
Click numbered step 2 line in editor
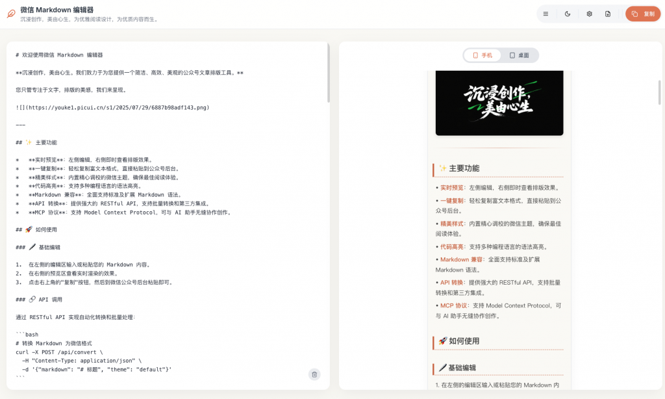point(68,274)
